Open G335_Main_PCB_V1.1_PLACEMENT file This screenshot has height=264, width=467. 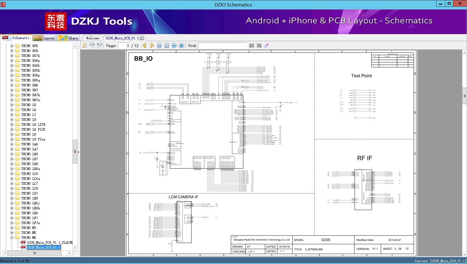(x=49, y=242)
